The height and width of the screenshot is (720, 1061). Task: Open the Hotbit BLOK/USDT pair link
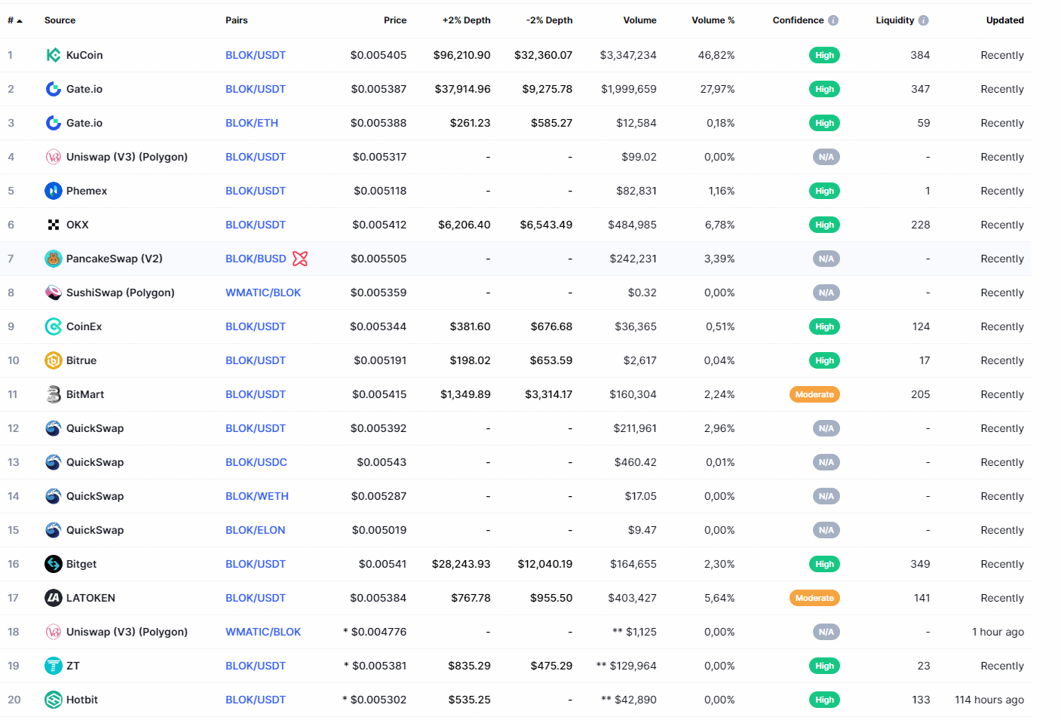click(x=255, y=700)
